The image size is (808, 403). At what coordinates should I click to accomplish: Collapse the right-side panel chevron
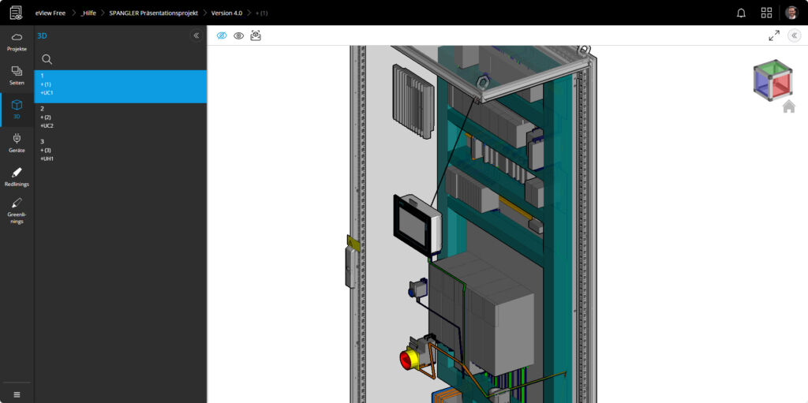click(x=794, y=35)
